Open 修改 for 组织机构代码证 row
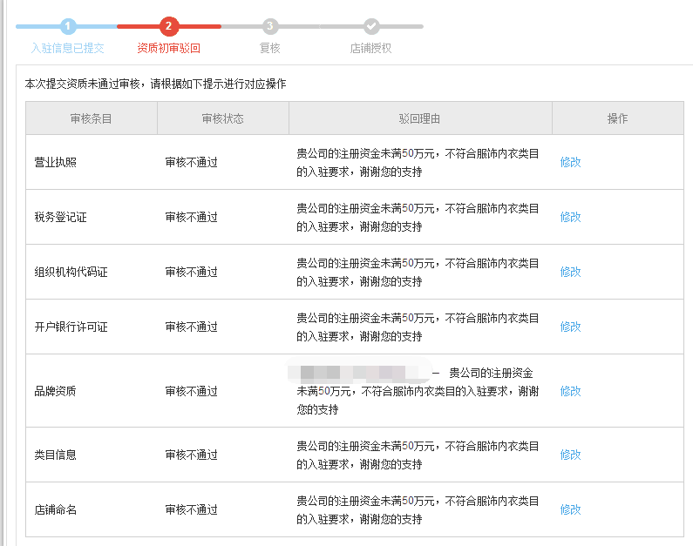The image size is (693, 546). click(x=570, y=272)
